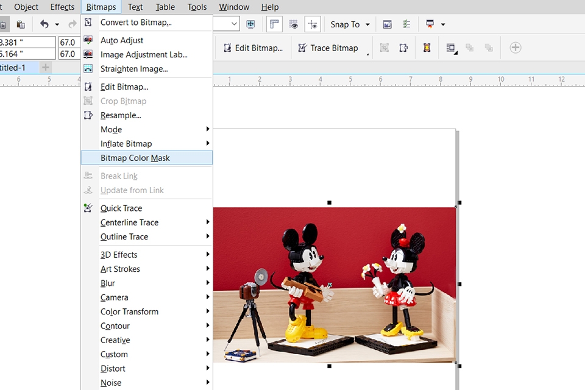Click the Bitmap Color Mask icon on property bar

click(x=427, y=48)
